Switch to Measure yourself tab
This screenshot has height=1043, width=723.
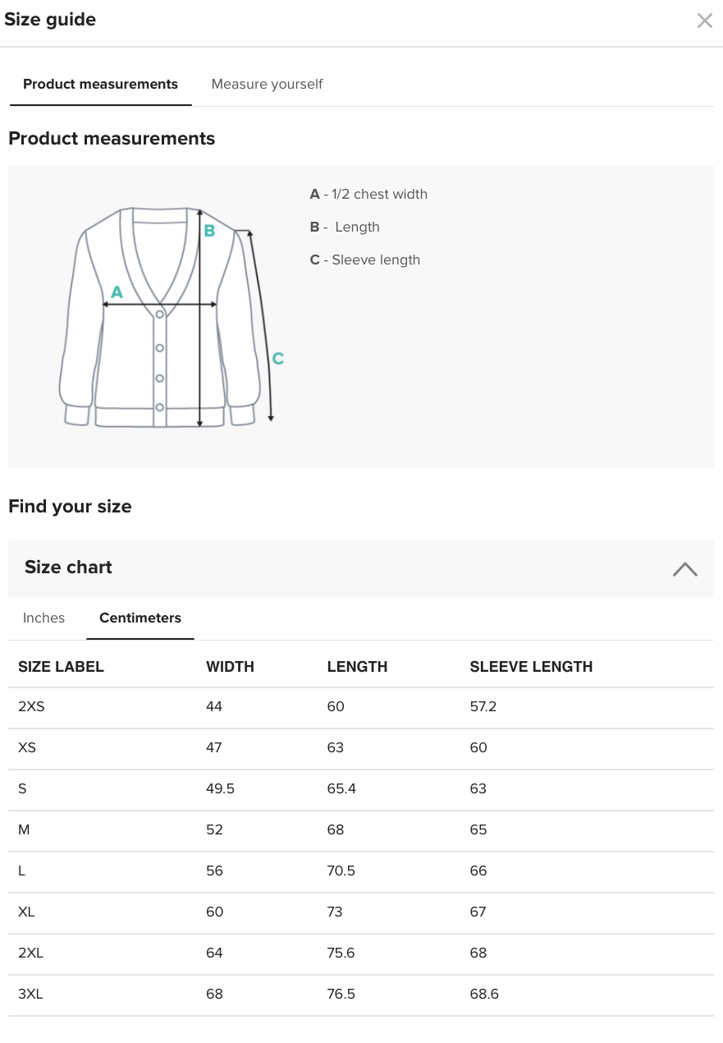pos(267,84)
